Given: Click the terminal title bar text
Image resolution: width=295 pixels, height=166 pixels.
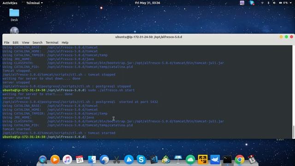Looking at the screenshot, I should click(148, 37).
